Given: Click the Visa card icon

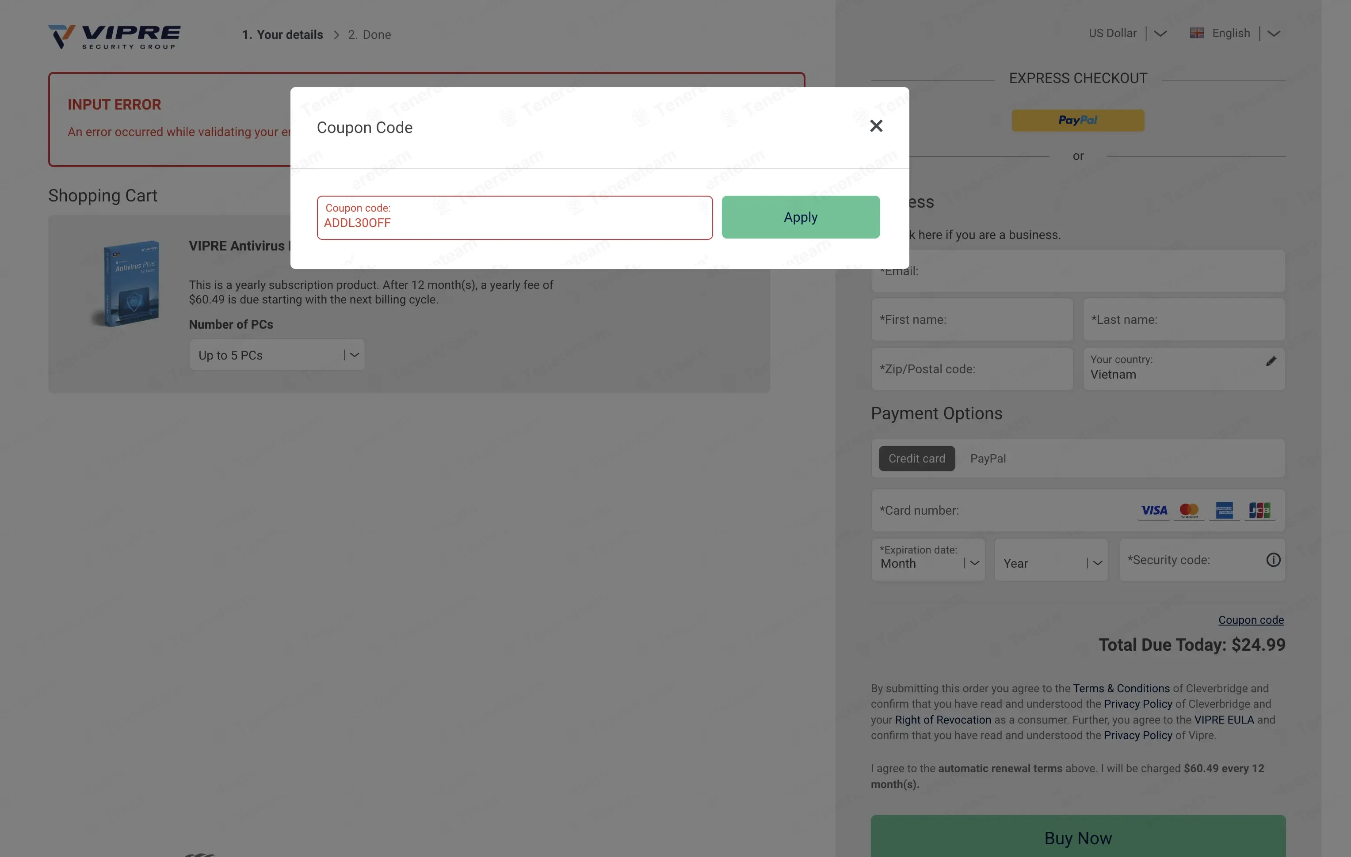Looking at the screenshot, I should coord(1153,511).
